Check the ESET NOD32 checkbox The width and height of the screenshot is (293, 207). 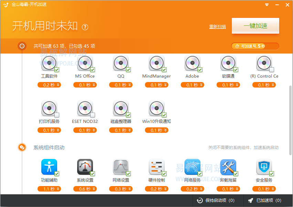pyautogui.click(x=93, y=115)
